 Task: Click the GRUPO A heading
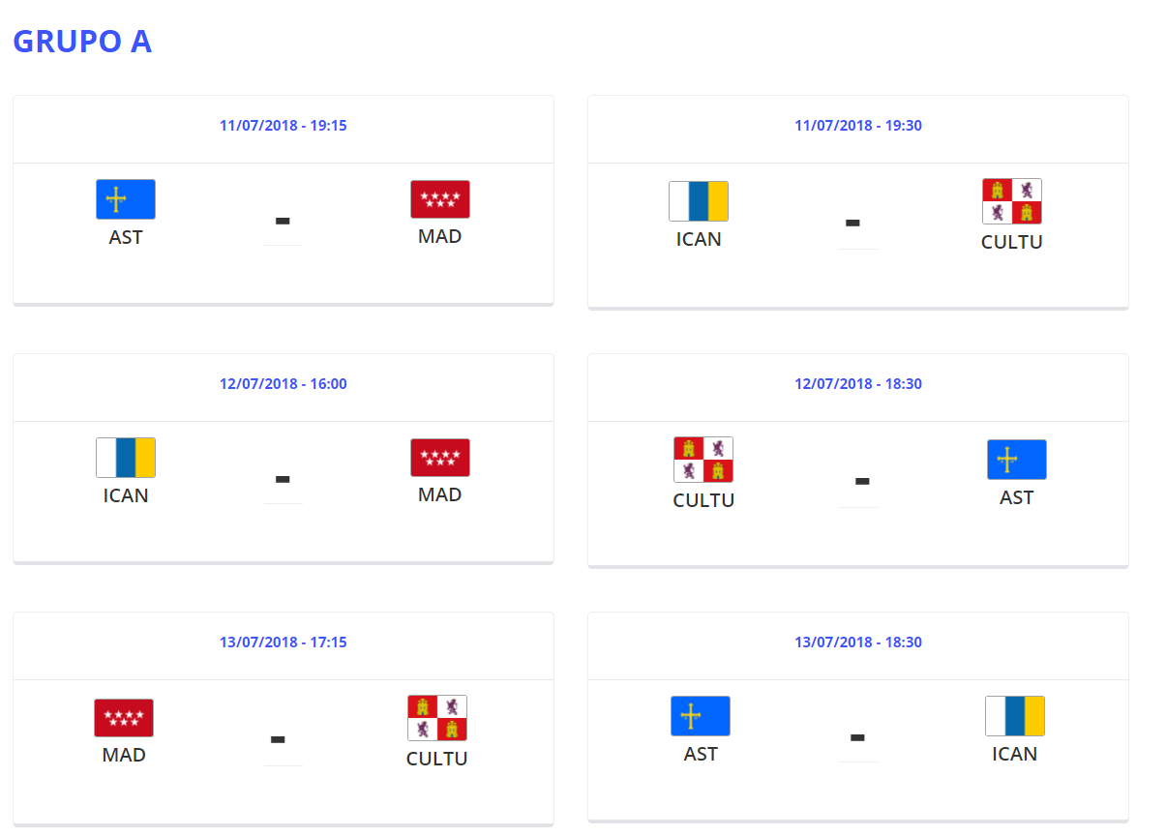[x=82, y=42]
